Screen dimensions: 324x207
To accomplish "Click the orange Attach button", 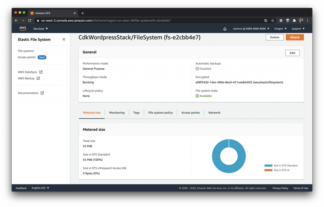I will point(295,37).
